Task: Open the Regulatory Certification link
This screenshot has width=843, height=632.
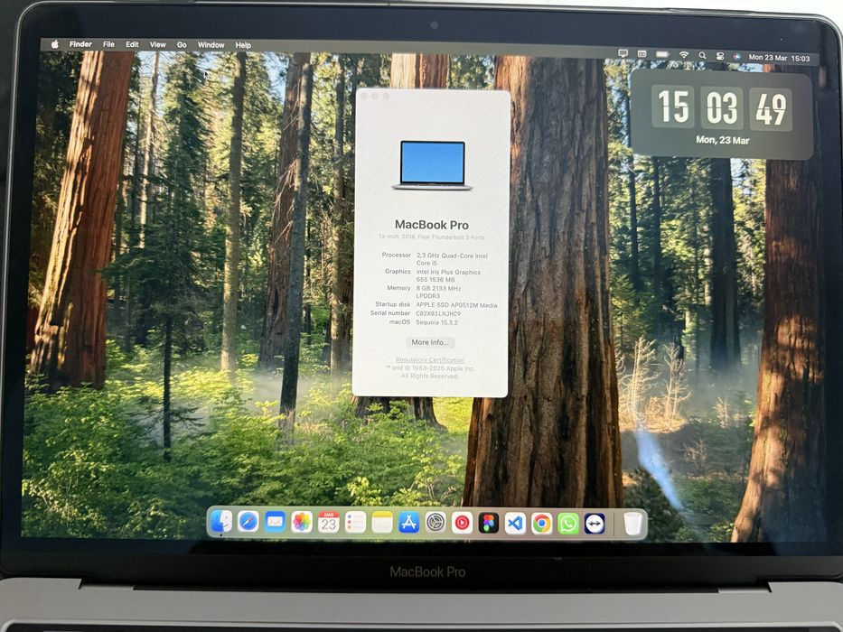Action: [430, 360]
